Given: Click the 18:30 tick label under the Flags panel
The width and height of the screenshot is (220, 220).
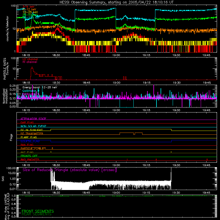Looking at the screenshot, I should click(56, 165).
